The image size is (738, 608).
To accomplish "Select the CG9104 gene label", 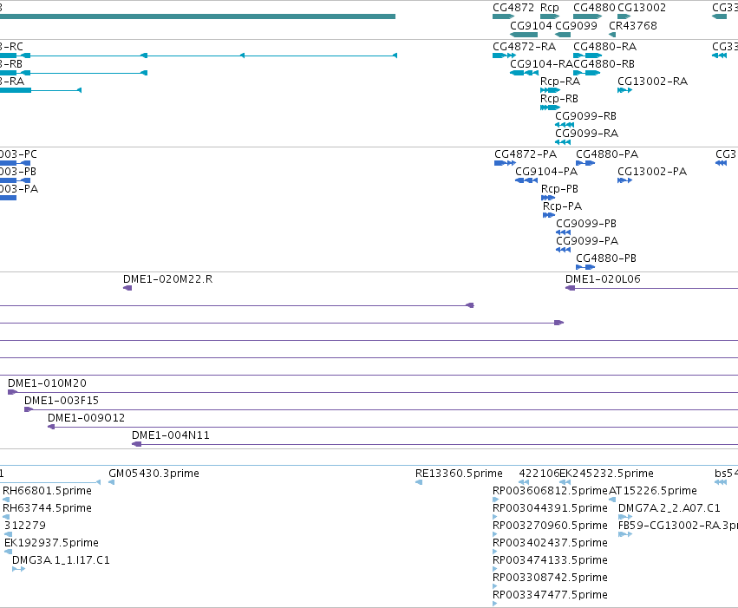I will pos(531,25).
